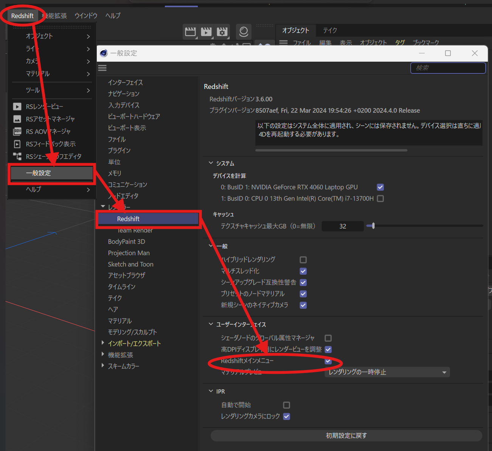Disable マルチスレッド化
The height and width of the screenshot is (451, 492).
click(x=303, y=271)
